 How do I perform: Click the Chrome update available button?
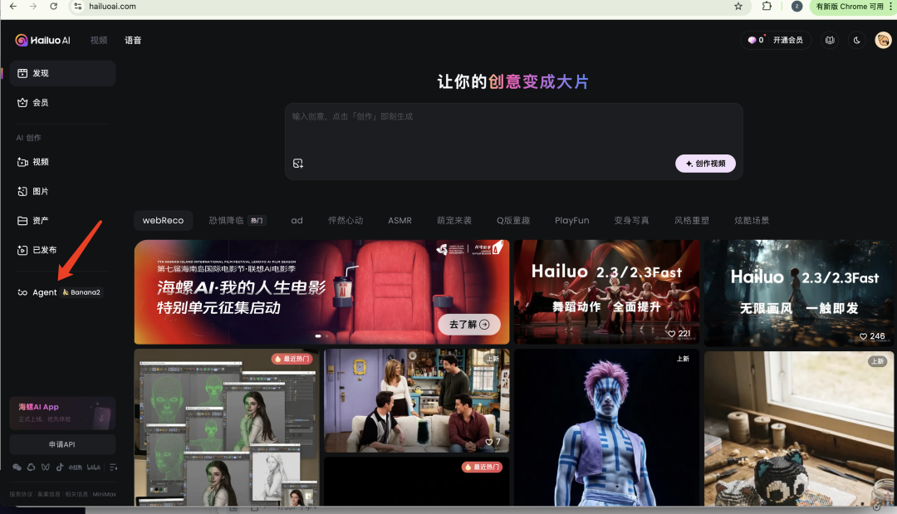851,7
